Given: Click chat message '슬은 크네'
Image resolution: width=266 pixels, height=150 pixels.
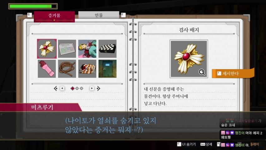Looking at the screenshot, I should [228, 125].
